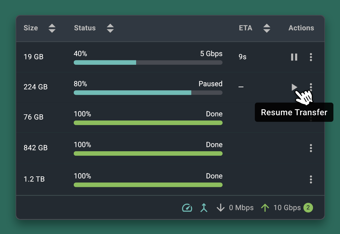Click the Actions column header

(301, 28)
